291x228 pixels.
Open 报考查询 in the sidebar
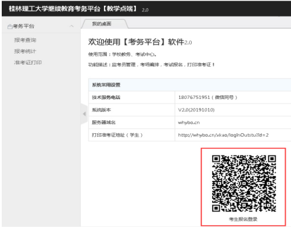coord(25,40)
